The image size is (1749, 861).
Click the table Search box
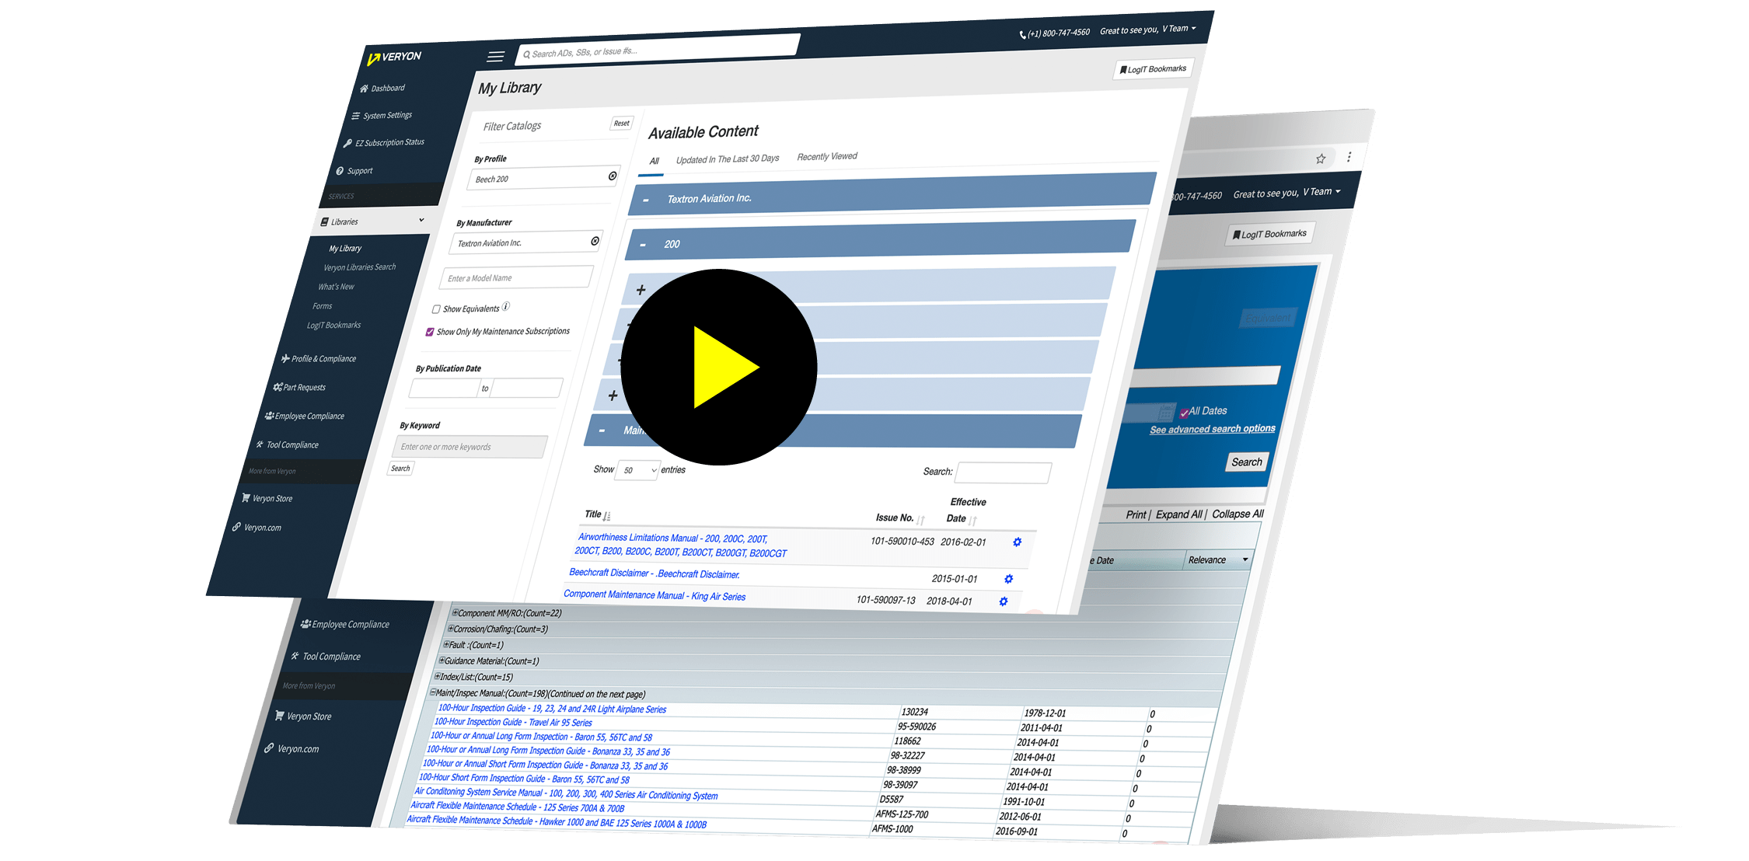point(1004,472)
